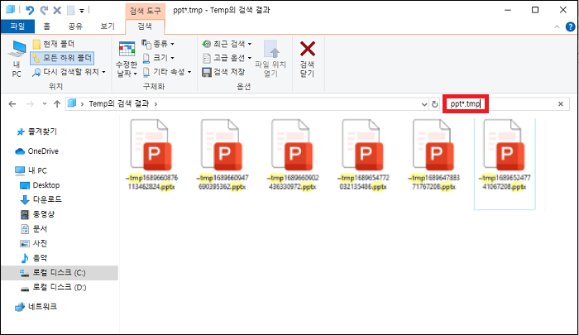Open the 파일 menu
The height and width of the screenshot is (335, 579).
pos(17,26)
